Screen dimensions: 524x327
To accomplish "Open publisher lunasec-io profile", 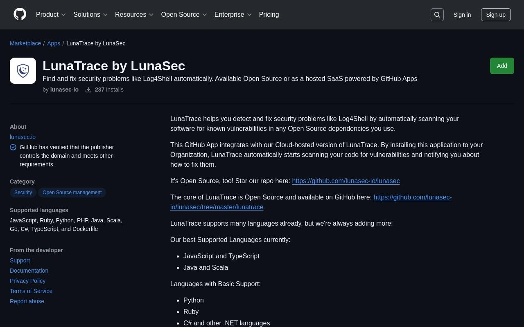I will [x=64, y=90].
